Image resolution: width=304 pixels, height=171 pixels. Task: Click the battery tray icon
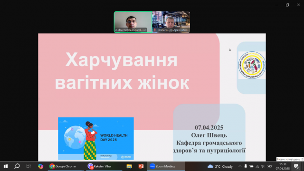coord(251,166)
